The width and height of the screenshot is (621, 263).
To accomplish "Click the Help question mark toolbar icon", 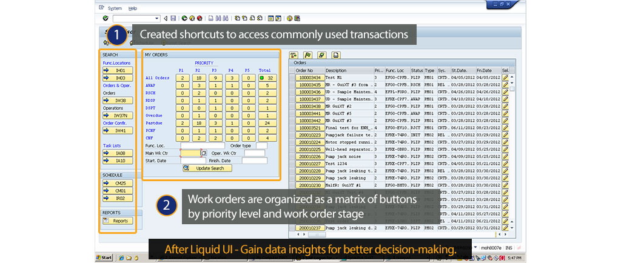I will click(289, 19).
